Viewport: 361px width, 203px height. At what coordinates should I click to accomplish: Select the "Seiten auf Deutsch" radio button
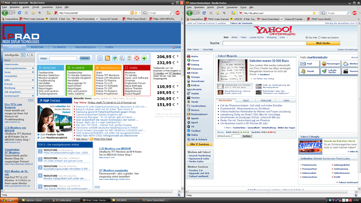pyautogui.click(x=319, y=38)
